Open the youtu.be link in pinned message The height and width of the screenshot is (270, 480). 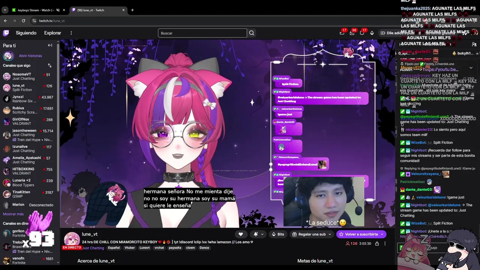pos(441,69)
